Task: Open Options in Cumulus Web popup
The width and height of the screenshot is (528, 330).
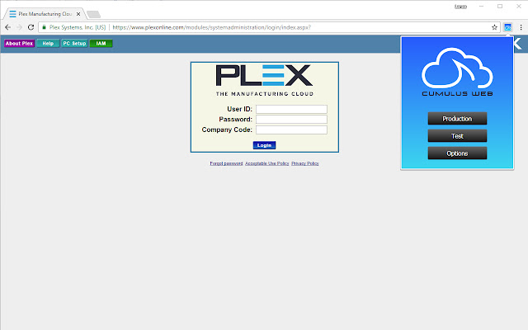Action: click(x=457, y=153)
